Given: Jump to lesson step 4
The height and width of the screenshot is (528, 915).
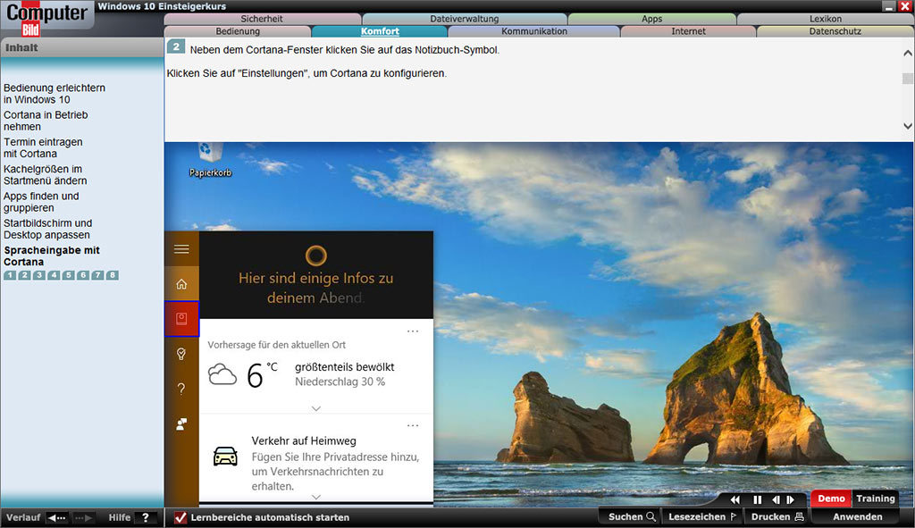Looking at the screenshot, I should 54,275.
